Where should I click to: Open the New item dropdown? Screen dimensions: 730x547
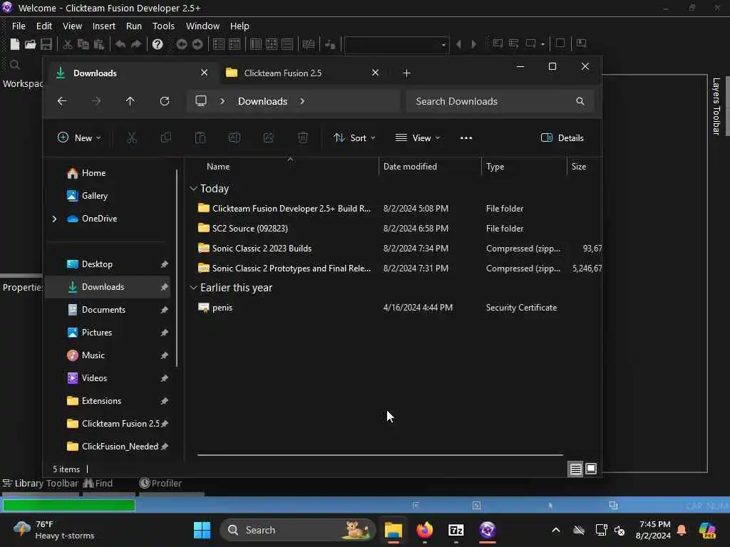pyautogui.click(x=79, y=137)
